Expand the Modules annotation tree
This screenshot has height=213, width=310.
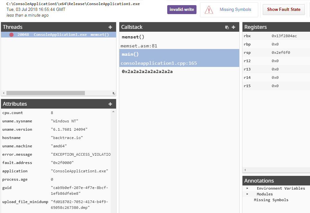pos(247,194)
